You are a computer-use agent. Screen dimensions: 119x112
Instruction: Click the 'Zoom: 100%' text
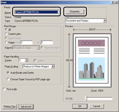(x=97, y=90)
